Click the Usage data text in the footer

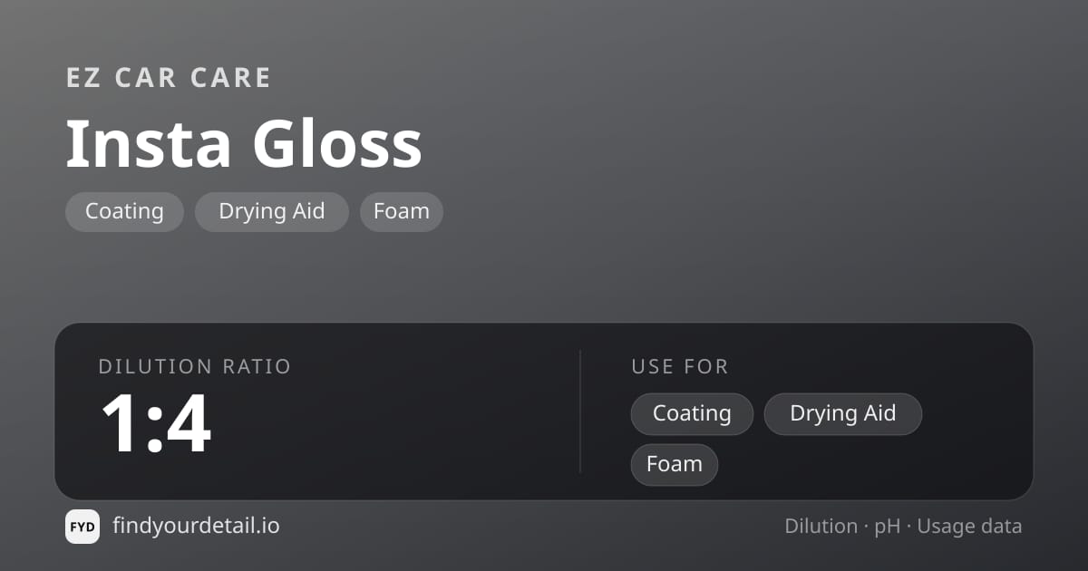click(969, 527)
